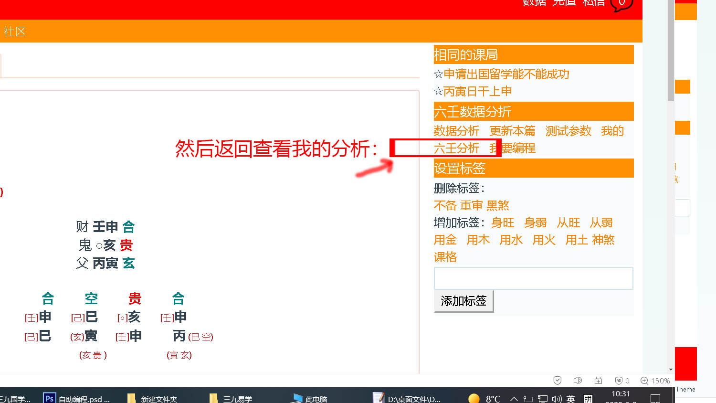
Task: Click the 添加标签 button
Action: (x=463, y=301)
